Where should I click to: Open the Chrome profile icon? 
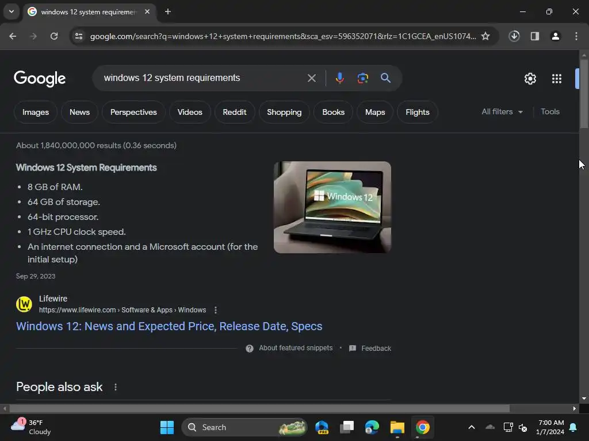coord(555,36)
